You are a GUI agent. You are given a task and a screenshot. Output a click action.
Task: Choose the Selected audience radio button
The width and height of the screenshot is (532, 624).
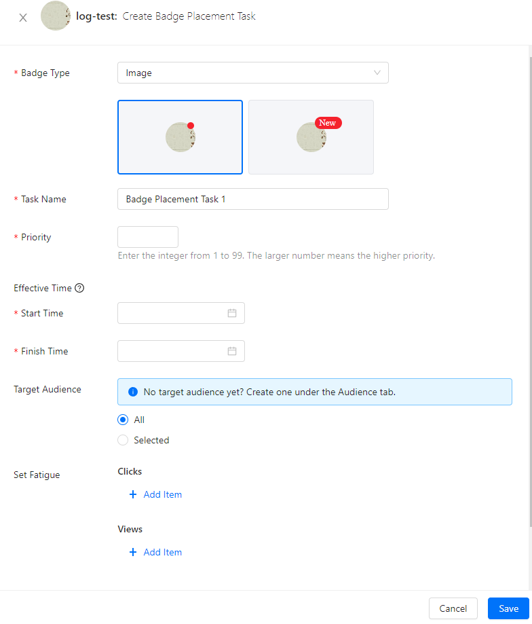click(123, 440)
